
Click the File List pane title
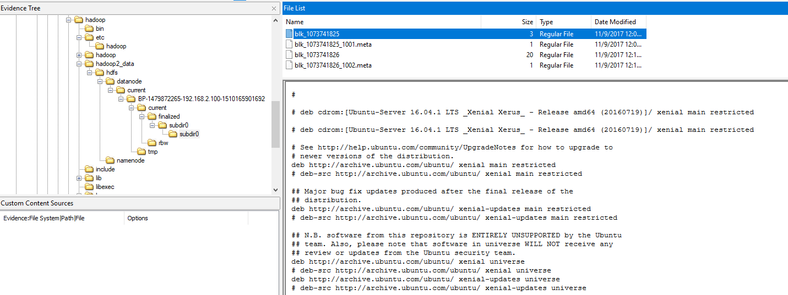[x=295, y=8]
